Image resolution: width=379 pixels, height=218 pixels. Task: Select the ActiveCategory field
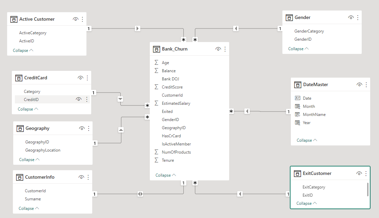pos(33,33)
